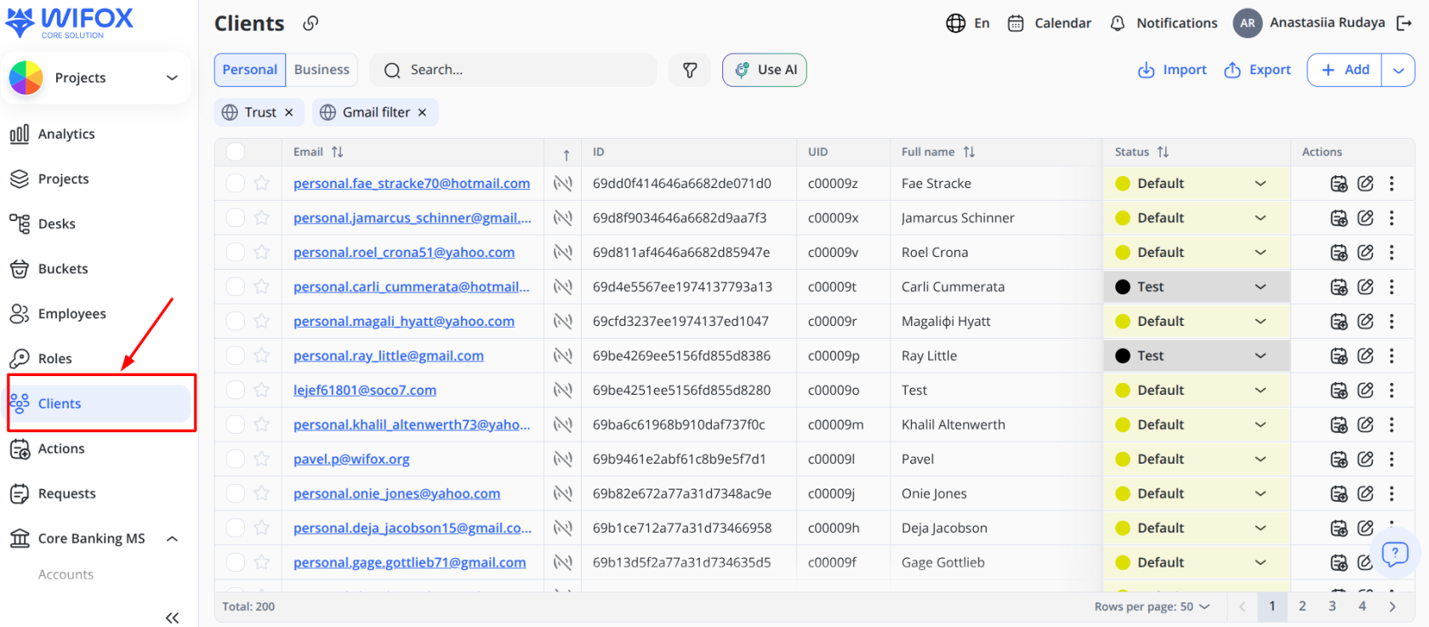Viewport: 1429px width, 627px height.
Task: Open status dropdown for Fae Stracke
Action: click(x=1197, y=183)
